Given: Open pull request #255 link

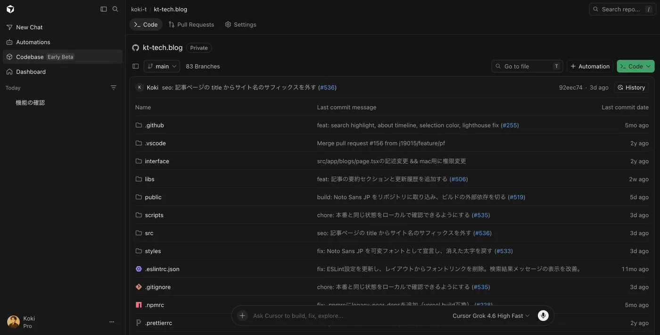Looking at the screenshot, I should 511,125.
